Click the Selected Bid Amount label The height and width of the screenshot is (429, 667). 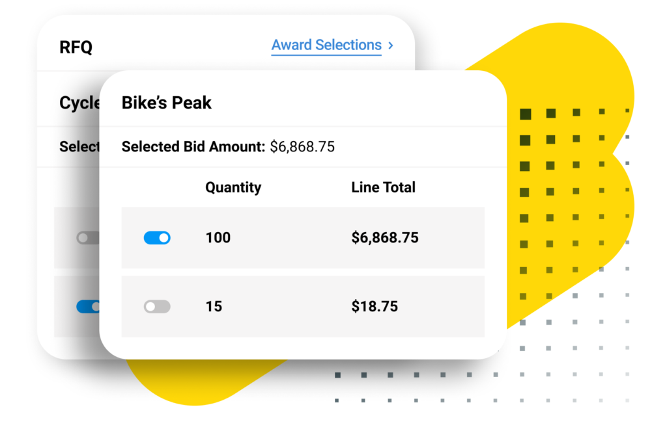[193, 147]
